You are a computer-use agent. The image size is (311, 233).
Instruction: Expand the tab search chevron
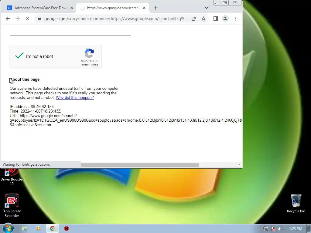click(x=207, y=8)
